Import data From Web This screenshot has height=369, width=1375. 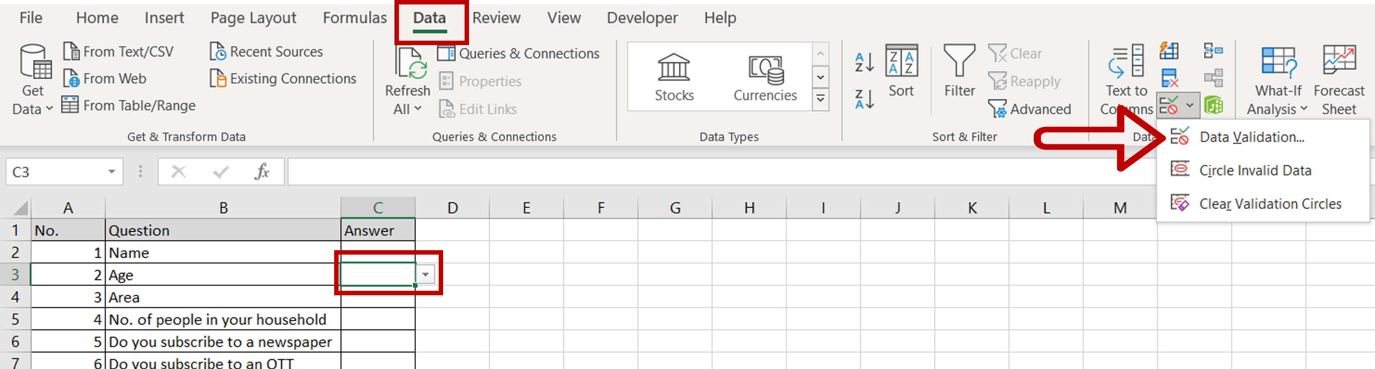point(105,79)
